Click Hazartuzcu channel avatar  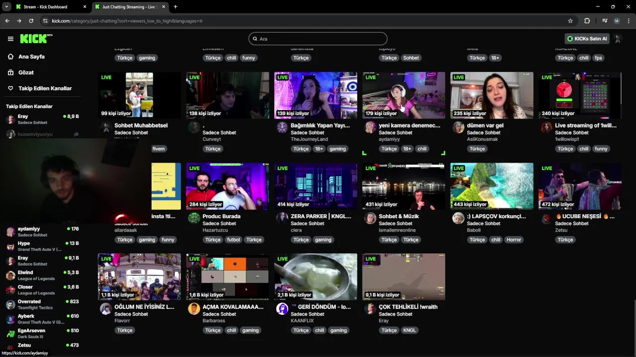194,218
